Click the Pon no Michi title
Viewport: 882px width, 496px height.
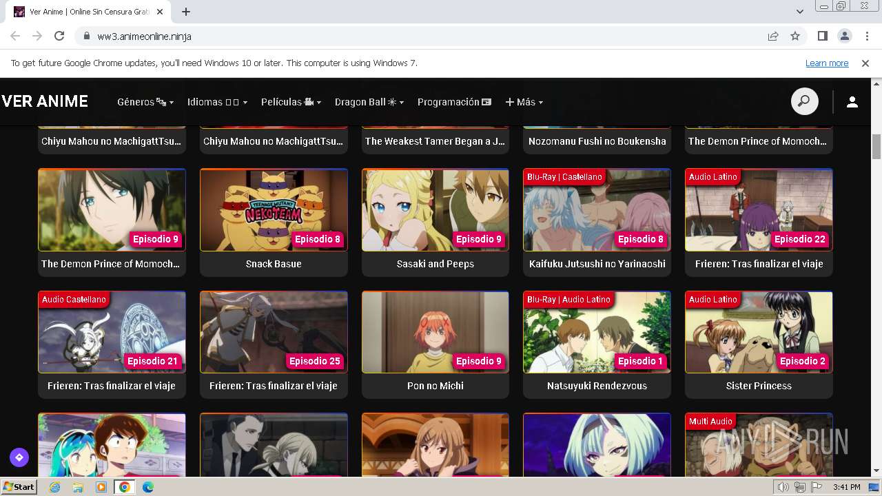pos(435,386)
